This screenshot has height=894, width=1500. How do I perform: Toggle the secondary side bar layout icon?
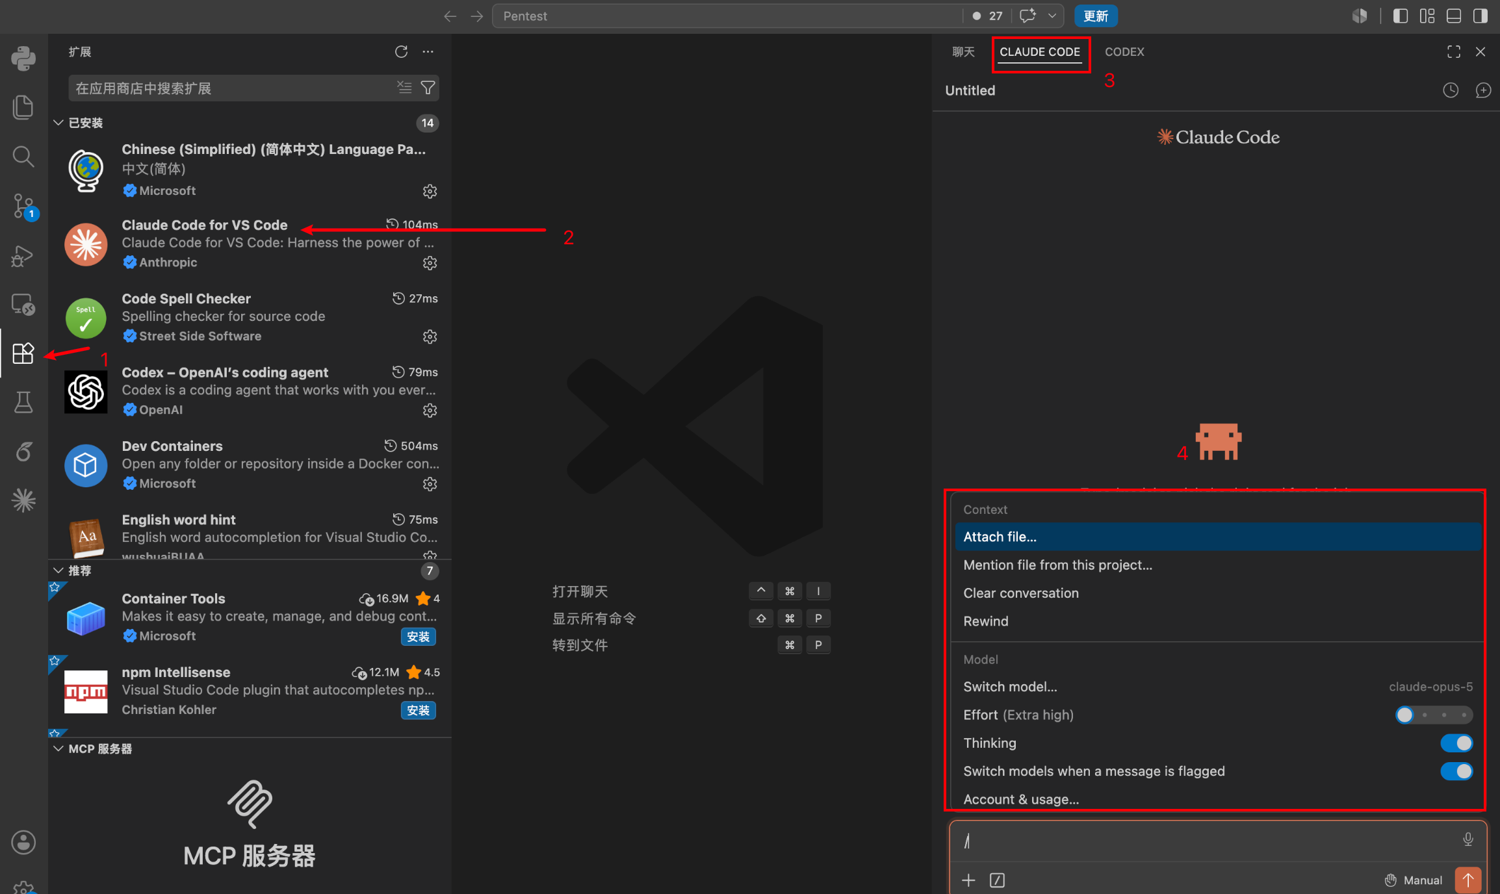tap(1481, 16)
